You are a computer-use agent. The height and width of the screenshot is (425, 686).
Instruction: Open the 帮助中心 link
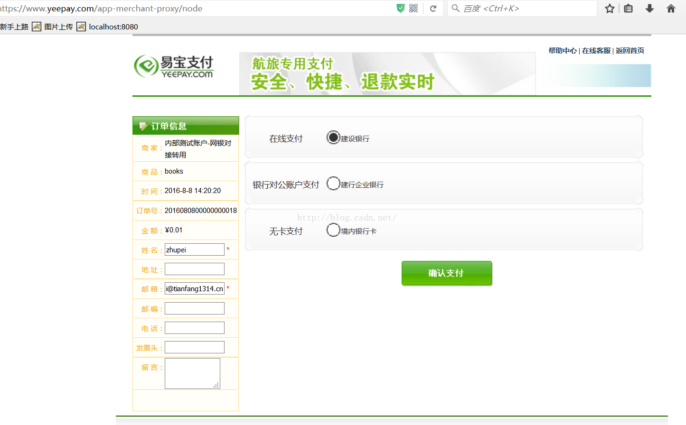(563, 50)
